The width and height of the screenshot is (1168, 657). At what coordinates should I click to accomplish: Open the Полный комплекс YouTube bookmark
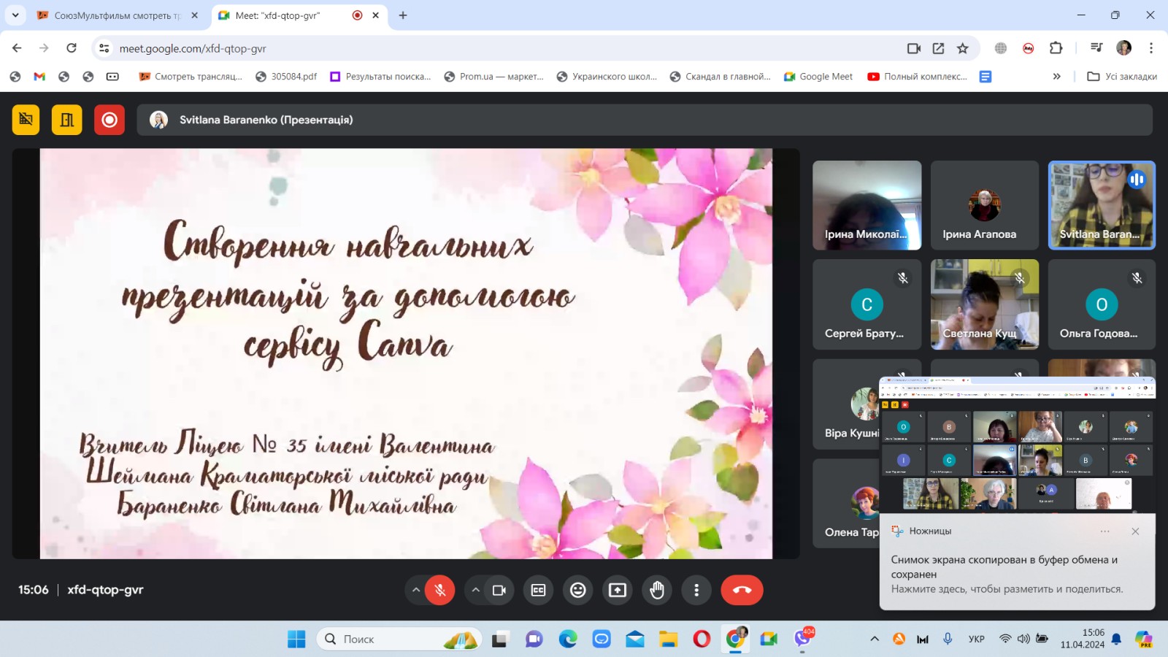[918, 77]
